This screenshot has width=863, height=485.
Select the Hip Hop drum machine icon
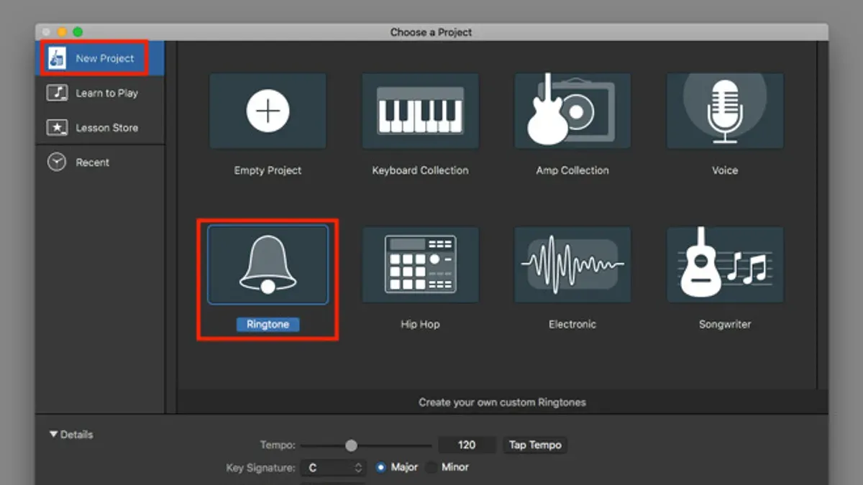(x=420, y=264)
